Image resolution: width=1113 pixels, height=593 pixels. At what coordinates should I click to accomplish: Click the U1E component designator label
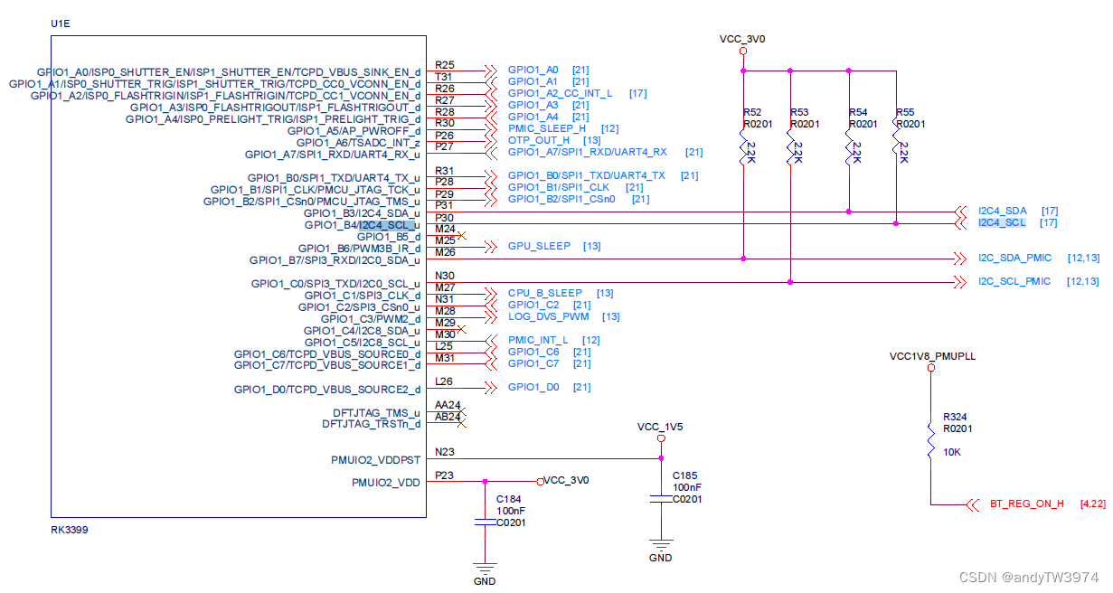(x=60, y=24)
